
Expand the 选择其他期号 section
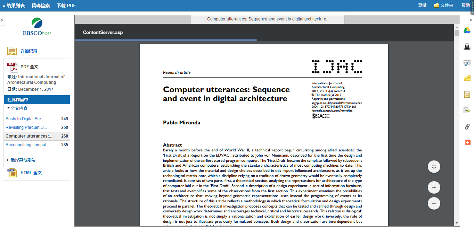click(x=23, y=160)
